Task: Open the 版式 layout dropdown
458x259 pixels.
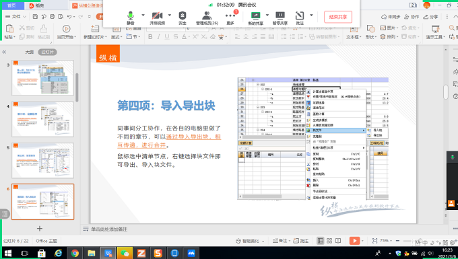Action: pos(117,37)
